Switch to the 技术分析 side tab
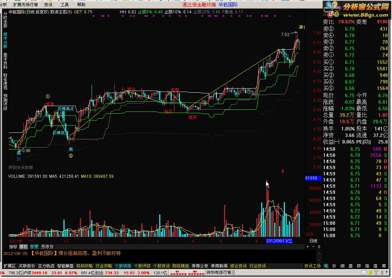 [5, 40]
